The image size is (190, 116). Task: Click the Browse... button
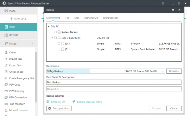[174, 71]
